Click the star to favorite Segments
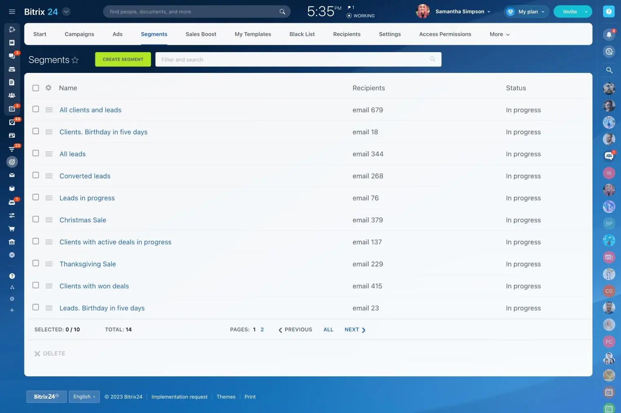The width and height of the screenshot is (621, 413). (75, 60)
